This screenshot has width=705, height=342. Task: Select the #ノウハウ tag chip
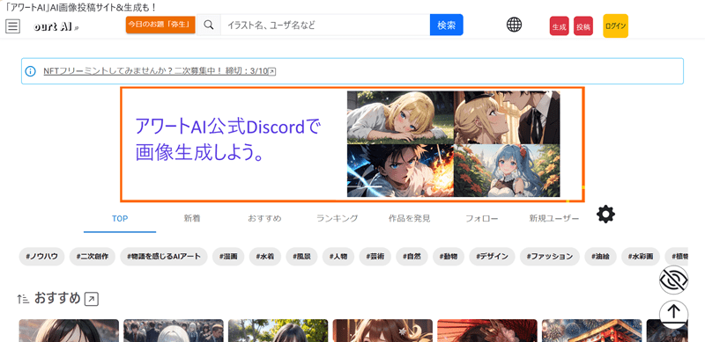pos(41,257)
